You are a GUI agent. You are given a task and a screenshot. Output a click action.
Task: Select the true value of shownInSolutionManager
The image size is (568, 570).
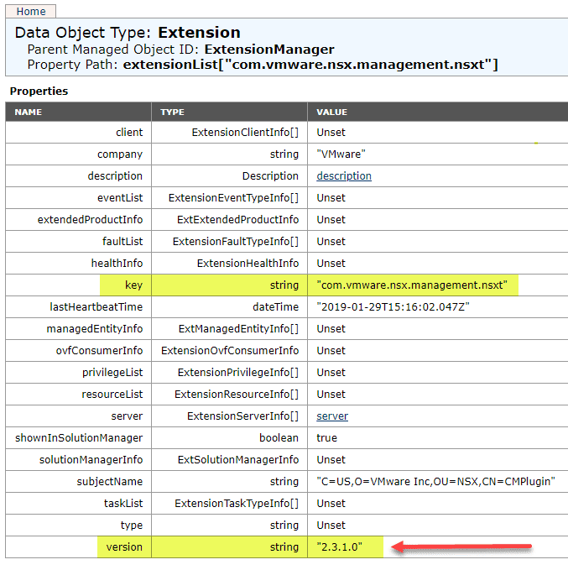coord(326,437)
